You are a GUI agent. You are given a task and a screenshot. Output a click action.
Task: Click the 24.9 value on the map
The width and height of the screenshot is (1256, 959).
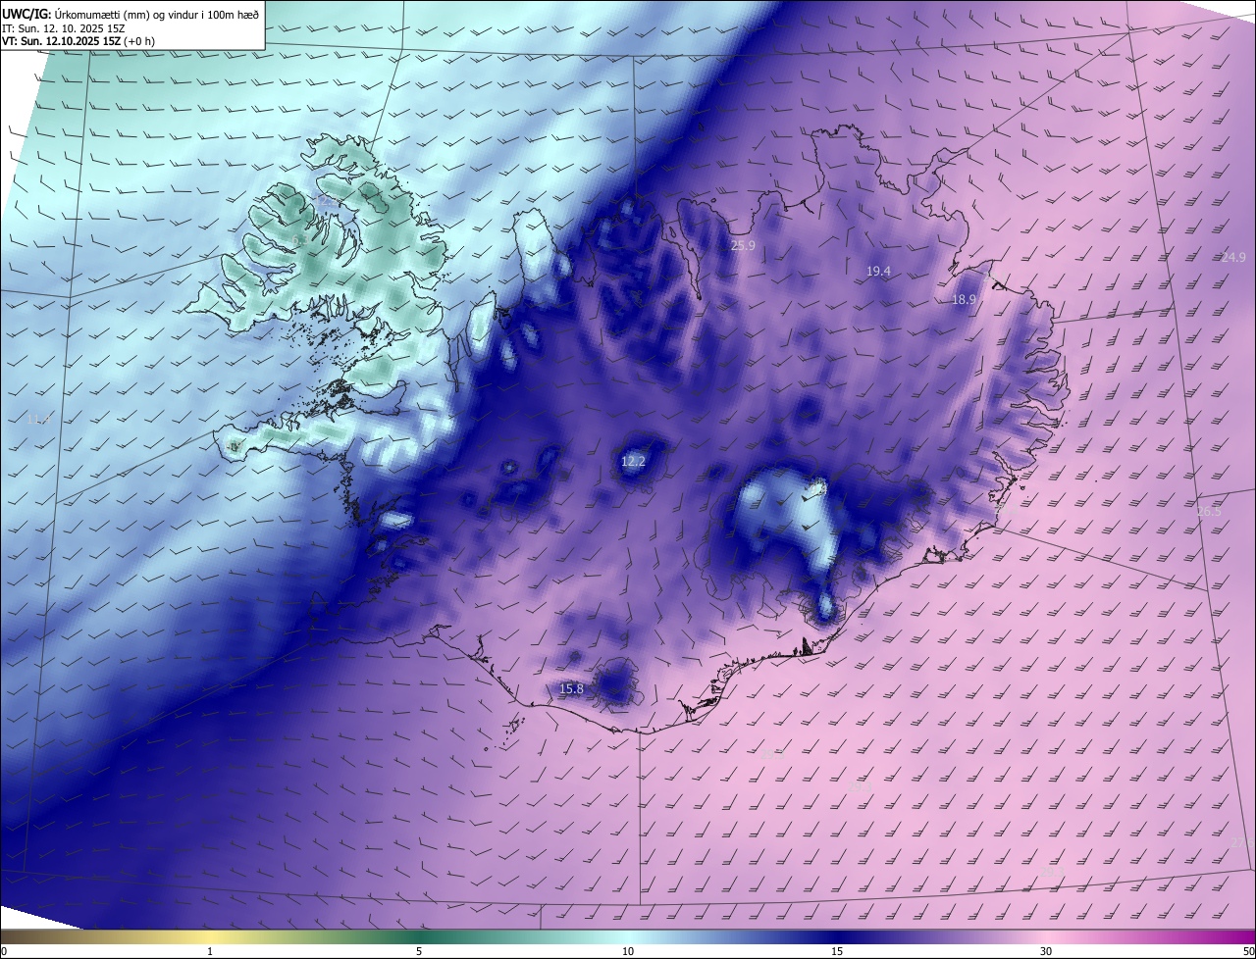click(1233, 258)
